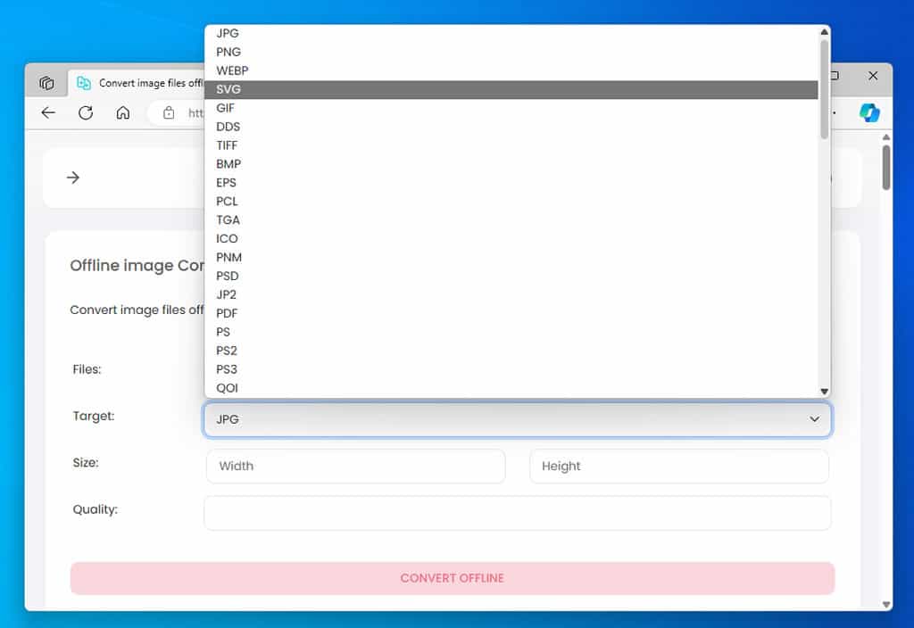The width and height of the screenshot is (914, 628).
Task: Close the browser window
Action: (x=873, y=76)
